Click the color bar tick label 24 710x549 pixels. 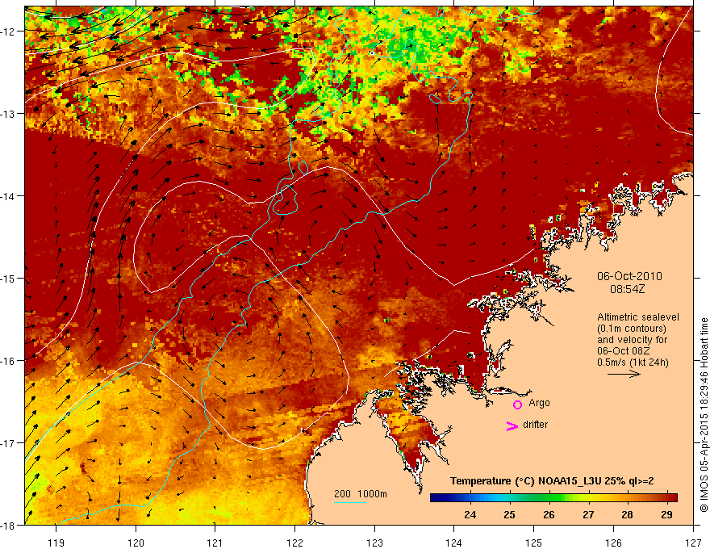click(470, 514)
